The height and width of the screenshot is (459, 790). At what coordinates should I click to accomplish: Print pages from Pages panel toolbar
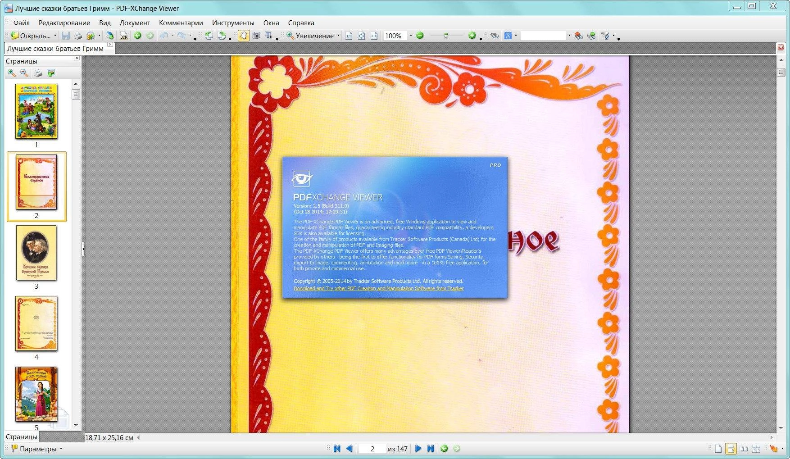pos(38,73)
